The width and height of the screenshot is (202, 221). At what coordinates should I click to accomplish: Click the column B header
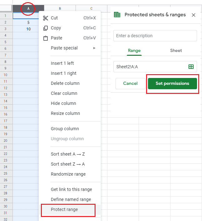[60, 8]
